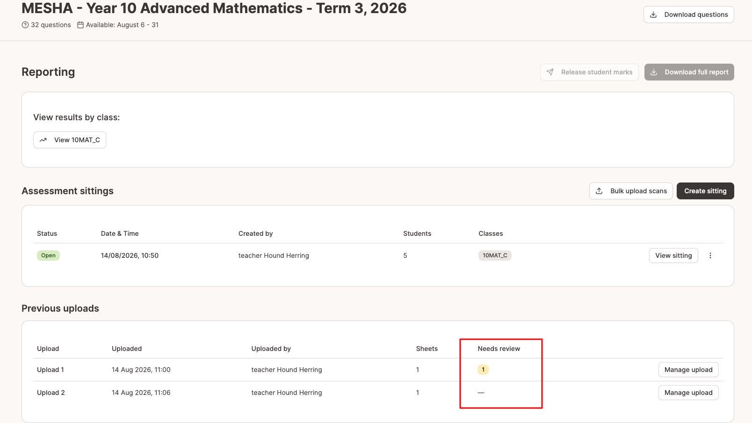Click the Date & Time column header

point(120,233)
